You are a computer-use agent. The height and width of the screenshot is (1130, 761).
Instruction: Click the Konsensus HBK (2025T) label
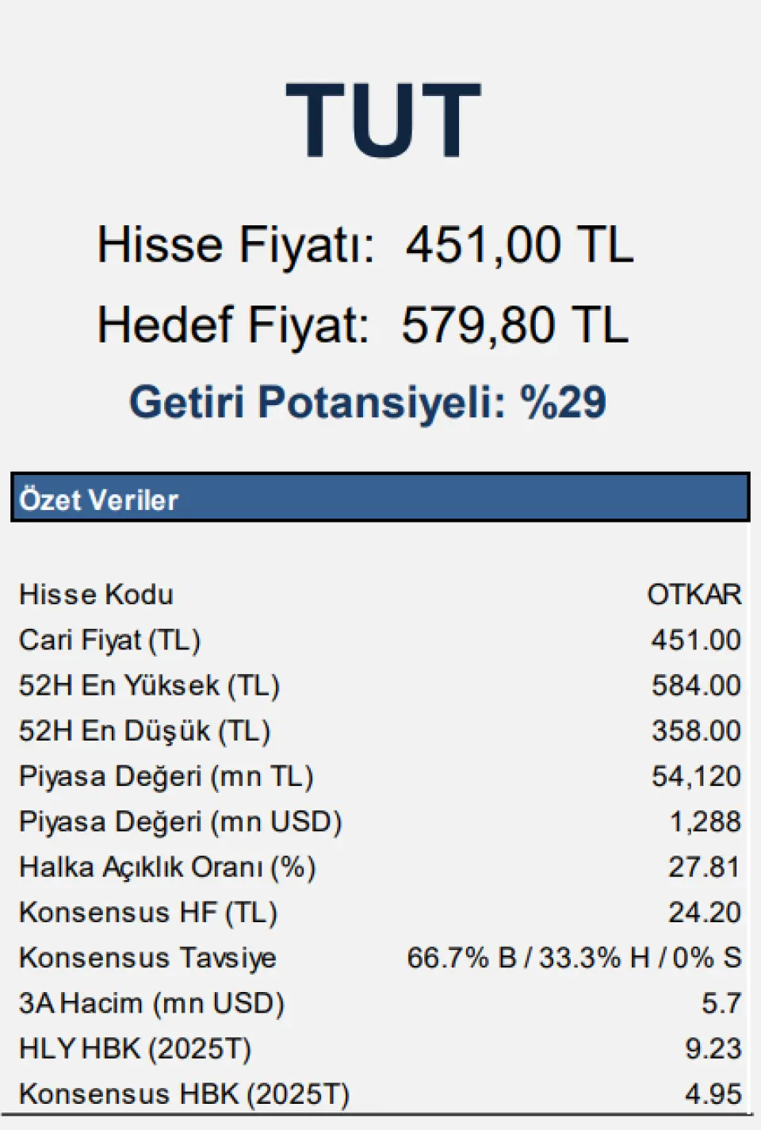coord(184,1094)
